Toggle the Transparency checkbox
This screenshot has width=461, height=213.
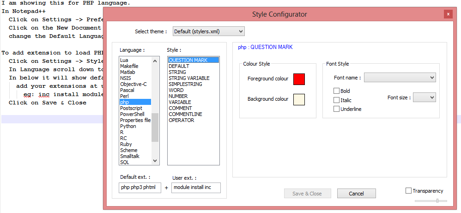click(x=408, y=191)
